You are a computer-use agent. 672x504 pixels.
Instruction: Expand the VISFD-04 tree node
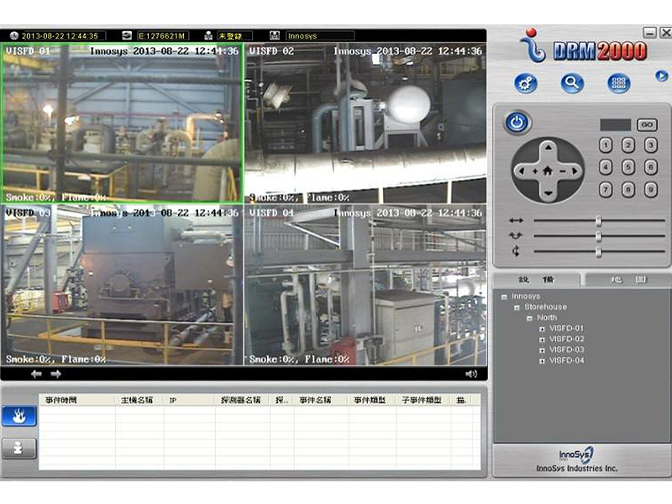(542, 361)
